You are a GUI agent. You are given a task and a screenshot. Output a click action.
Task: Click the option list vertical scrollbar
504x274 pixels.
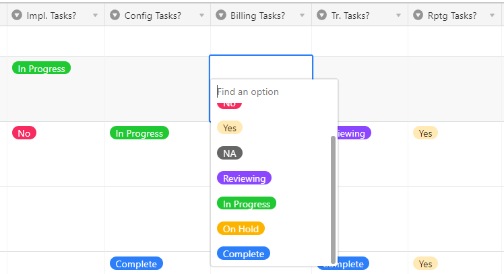(333, 200)
